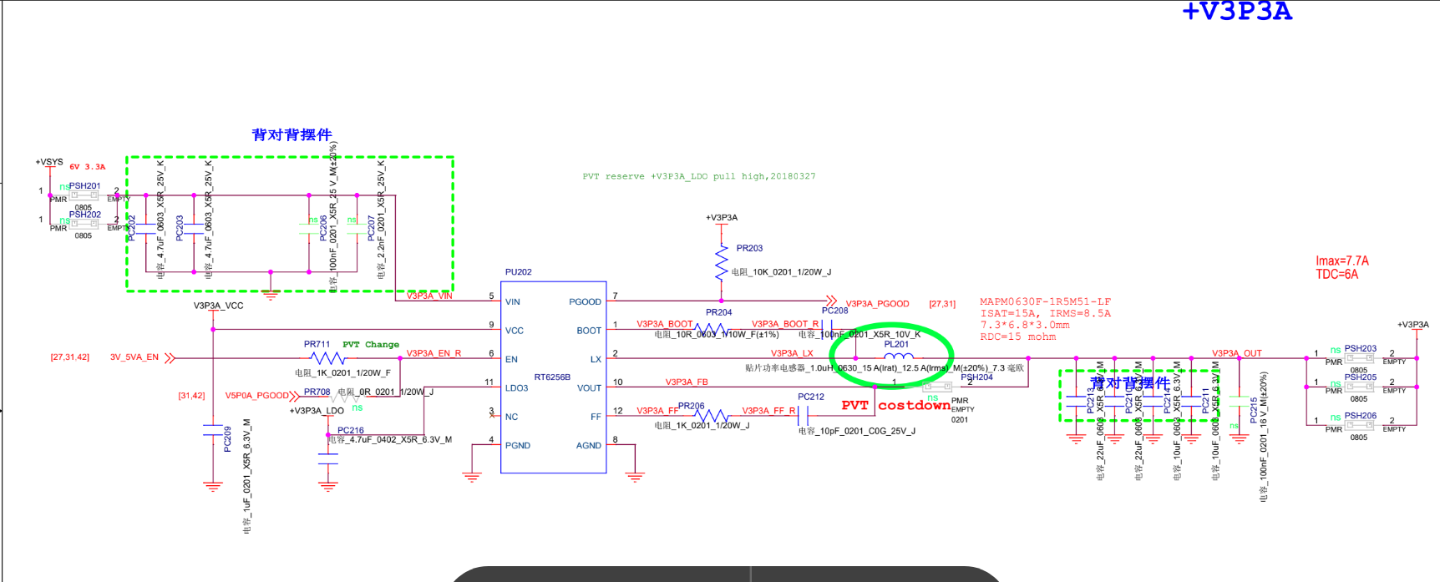
Task: Click the Imax=7.7A note
Action: click(x=1342, y=261)
